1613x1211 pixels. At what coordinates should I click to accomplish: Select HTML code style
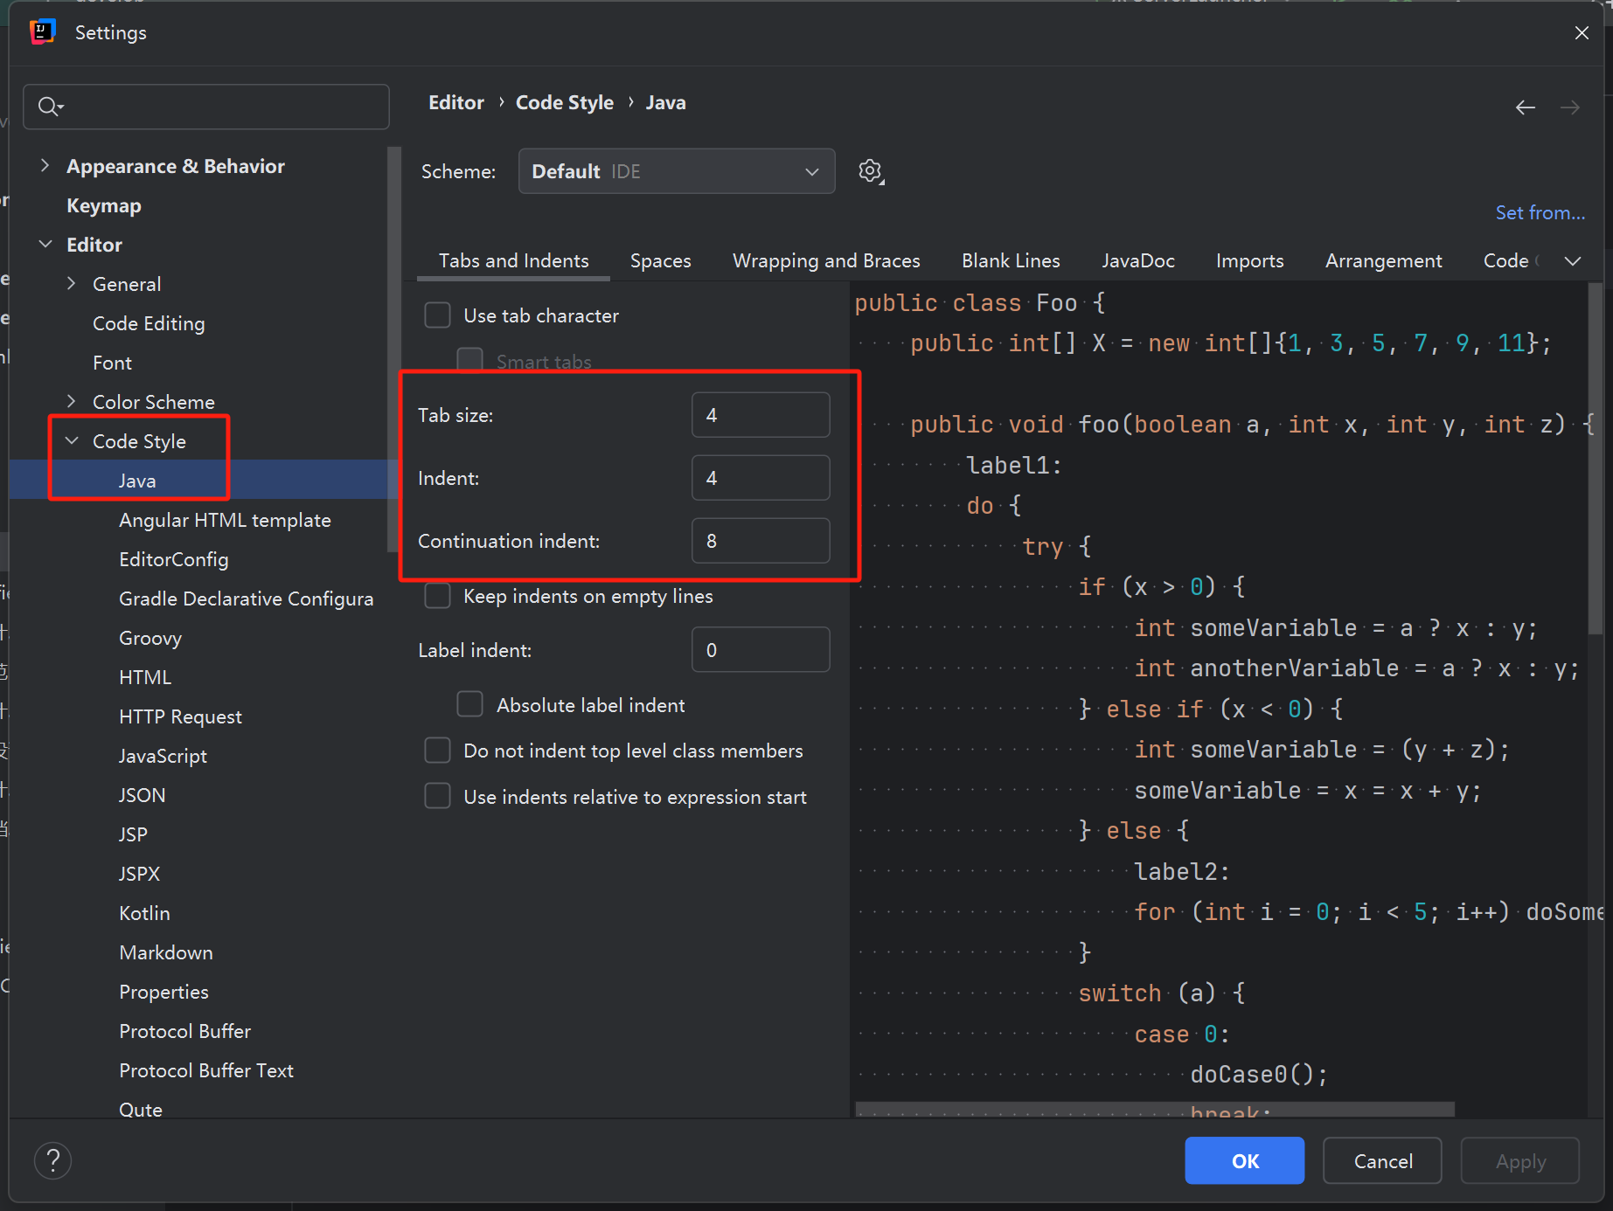tap(145, 676)
